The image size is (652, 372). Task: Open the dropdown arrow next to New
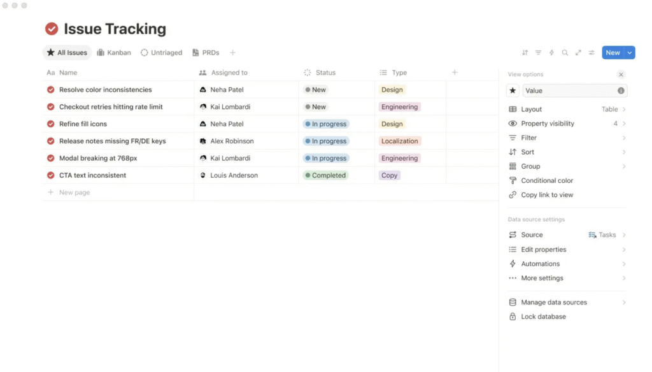coord(630,53)
